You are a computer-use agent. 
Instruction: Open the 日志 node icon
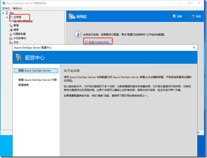pos(11,42)
